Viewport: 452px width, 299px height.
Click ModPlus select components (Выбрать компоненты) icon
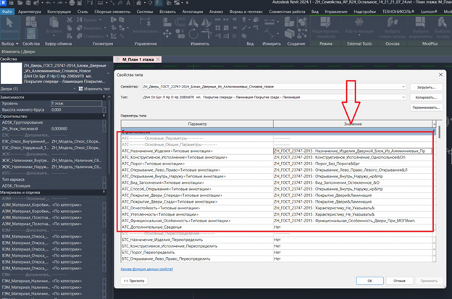[x=420, y=22]
